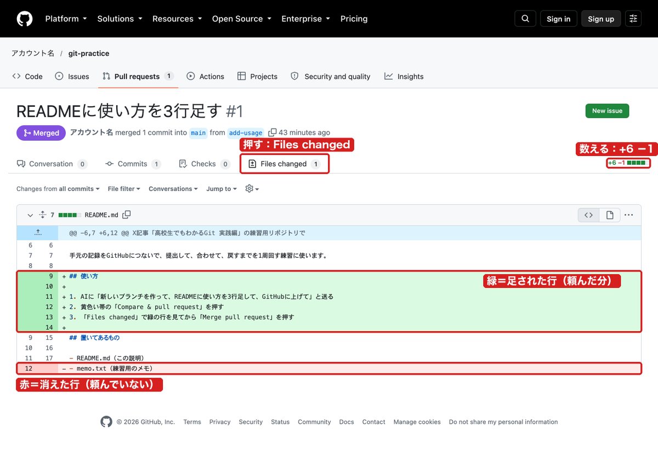Copy the add-usage branch name
The image size is (658, 462).
[x=272, y=132]
